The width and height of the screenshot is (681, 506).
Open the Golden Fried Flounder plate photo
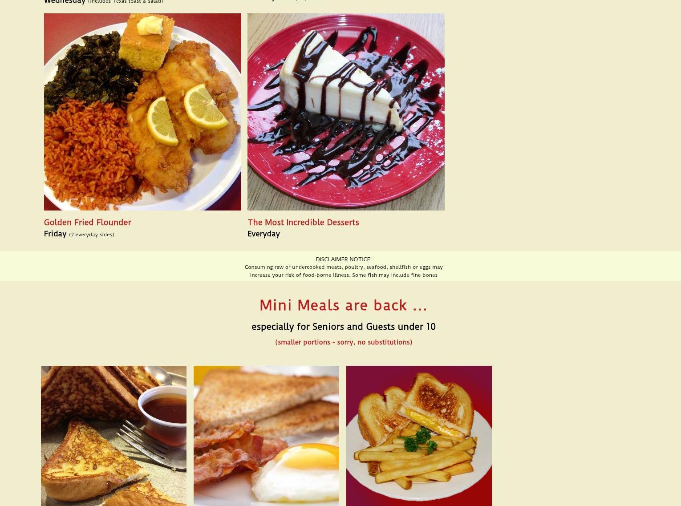(142, 112)
